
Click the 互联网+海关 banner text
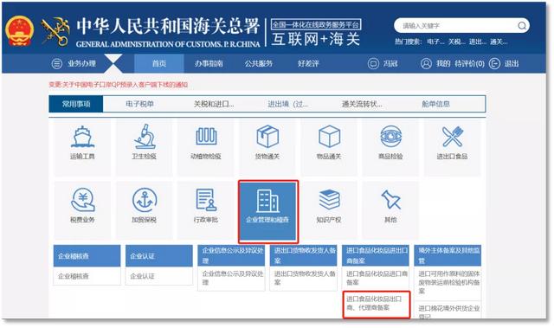coord(316,39)
